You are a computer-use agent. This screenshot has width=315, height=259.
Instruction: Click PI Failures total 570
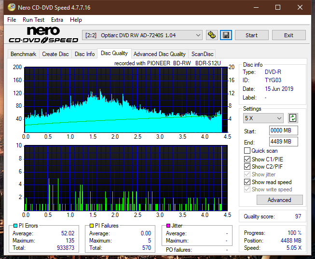tap(147, 248)
